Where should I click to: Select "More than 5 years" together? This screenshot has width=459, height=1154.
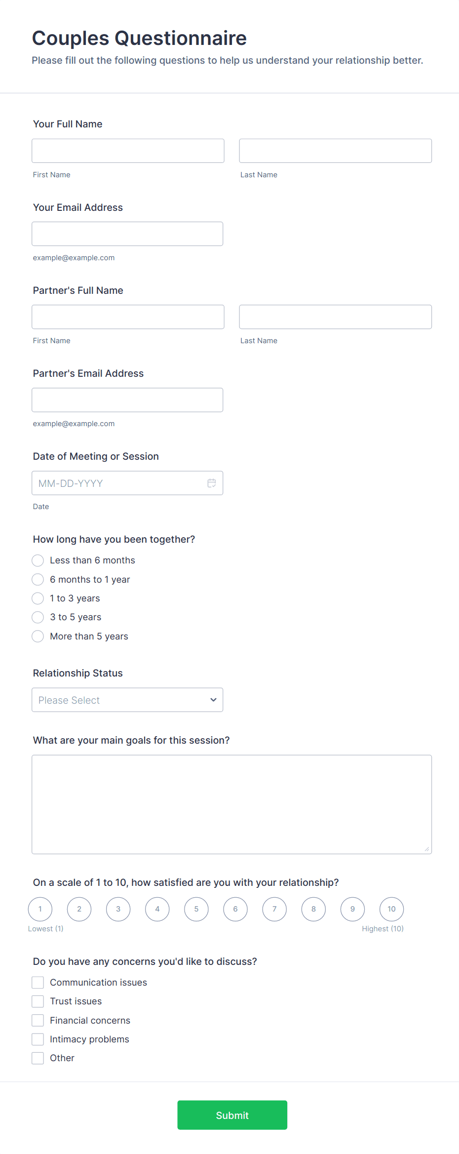(x=38, y=636)
